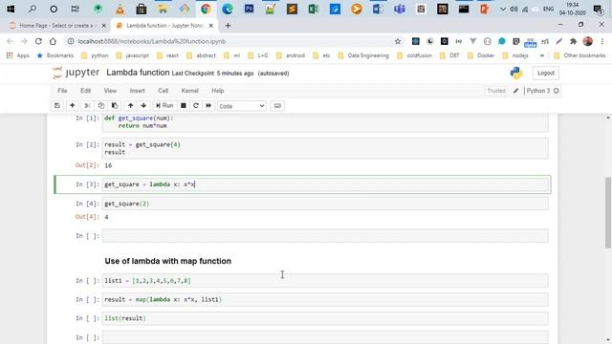The height and width of the screenshot is (344, 612).
Task: Go to browser home page icon
Action: coord(53,41)
